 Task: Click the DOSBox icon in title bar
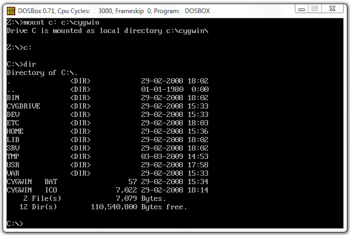point(11,11)
